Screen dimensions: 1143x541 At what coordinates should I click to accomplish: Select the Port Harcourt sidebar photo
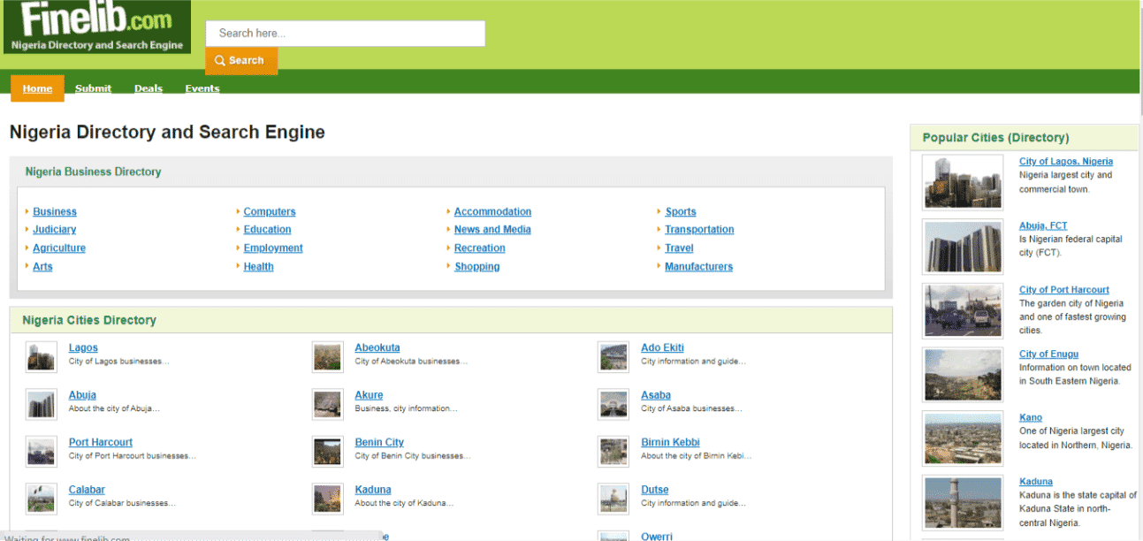click(963, 310)
